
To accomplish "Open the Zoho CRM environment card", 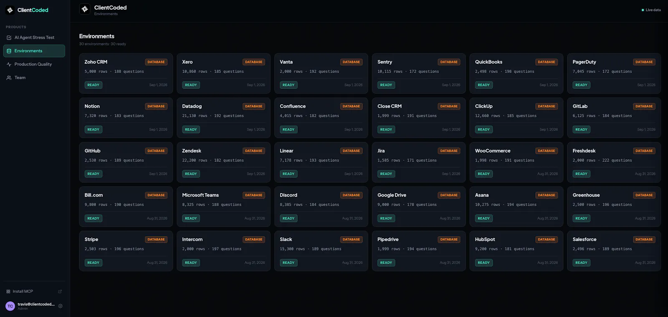I will tap(126, 73).
